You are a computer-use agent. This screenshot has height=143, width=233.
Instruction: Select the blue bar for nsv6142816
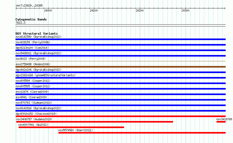pyautogui.click(x=120, y=111)
